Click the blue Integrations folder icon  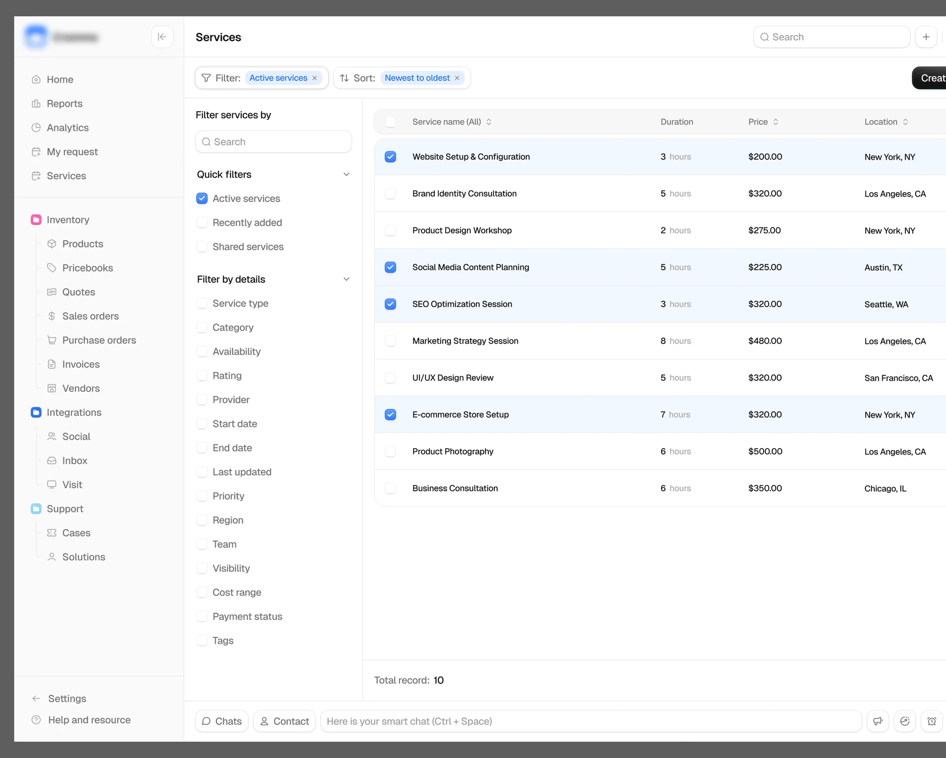pos(36,412)
